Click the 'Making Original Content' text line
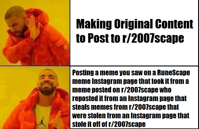199x129 pixels. 135,24
